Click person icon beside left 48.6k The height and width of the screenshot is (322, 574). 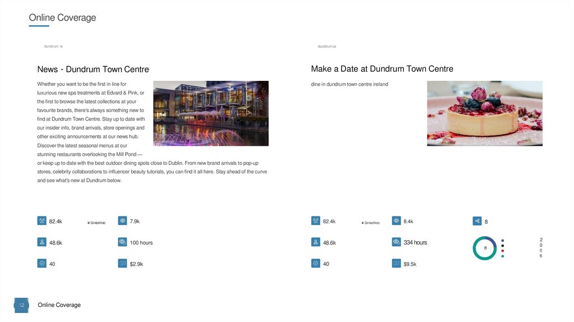coord(41,242)
